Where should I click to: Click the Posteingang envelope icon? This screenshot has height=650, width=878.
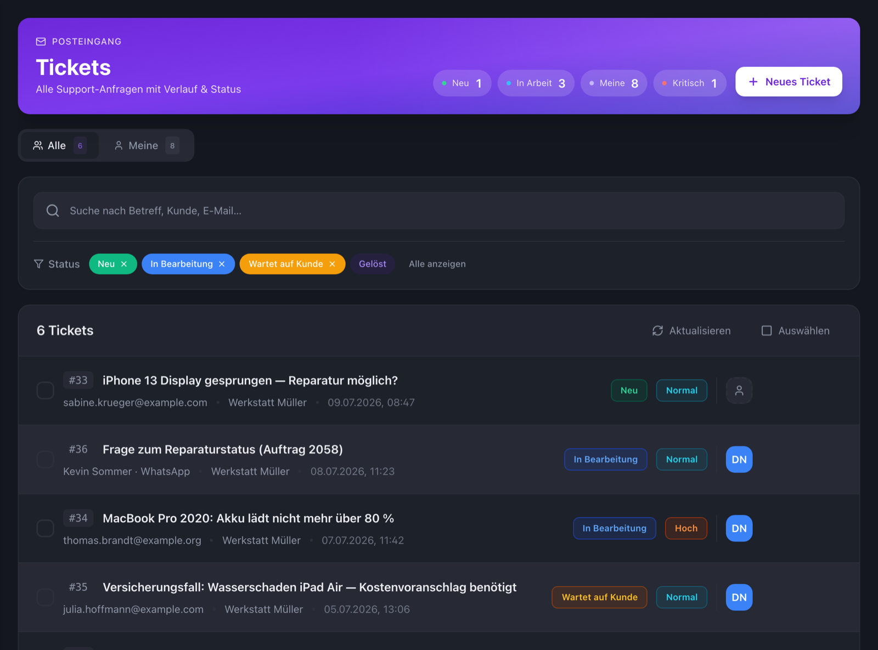point(41,42)
